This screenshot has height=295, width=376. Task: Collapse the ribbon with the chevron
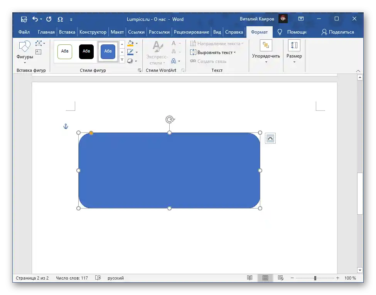point(358,71)
